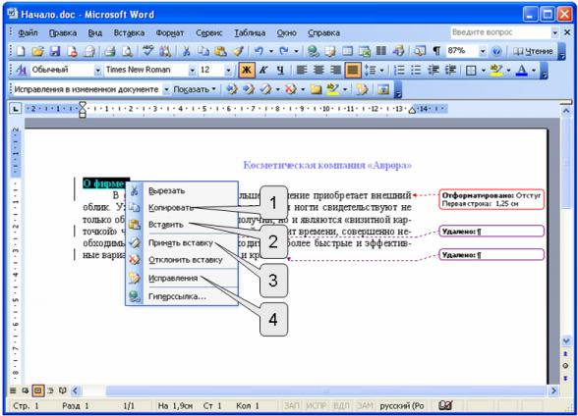Open Print Preview
The image size is (578, 416).
[x=127, y=51]
